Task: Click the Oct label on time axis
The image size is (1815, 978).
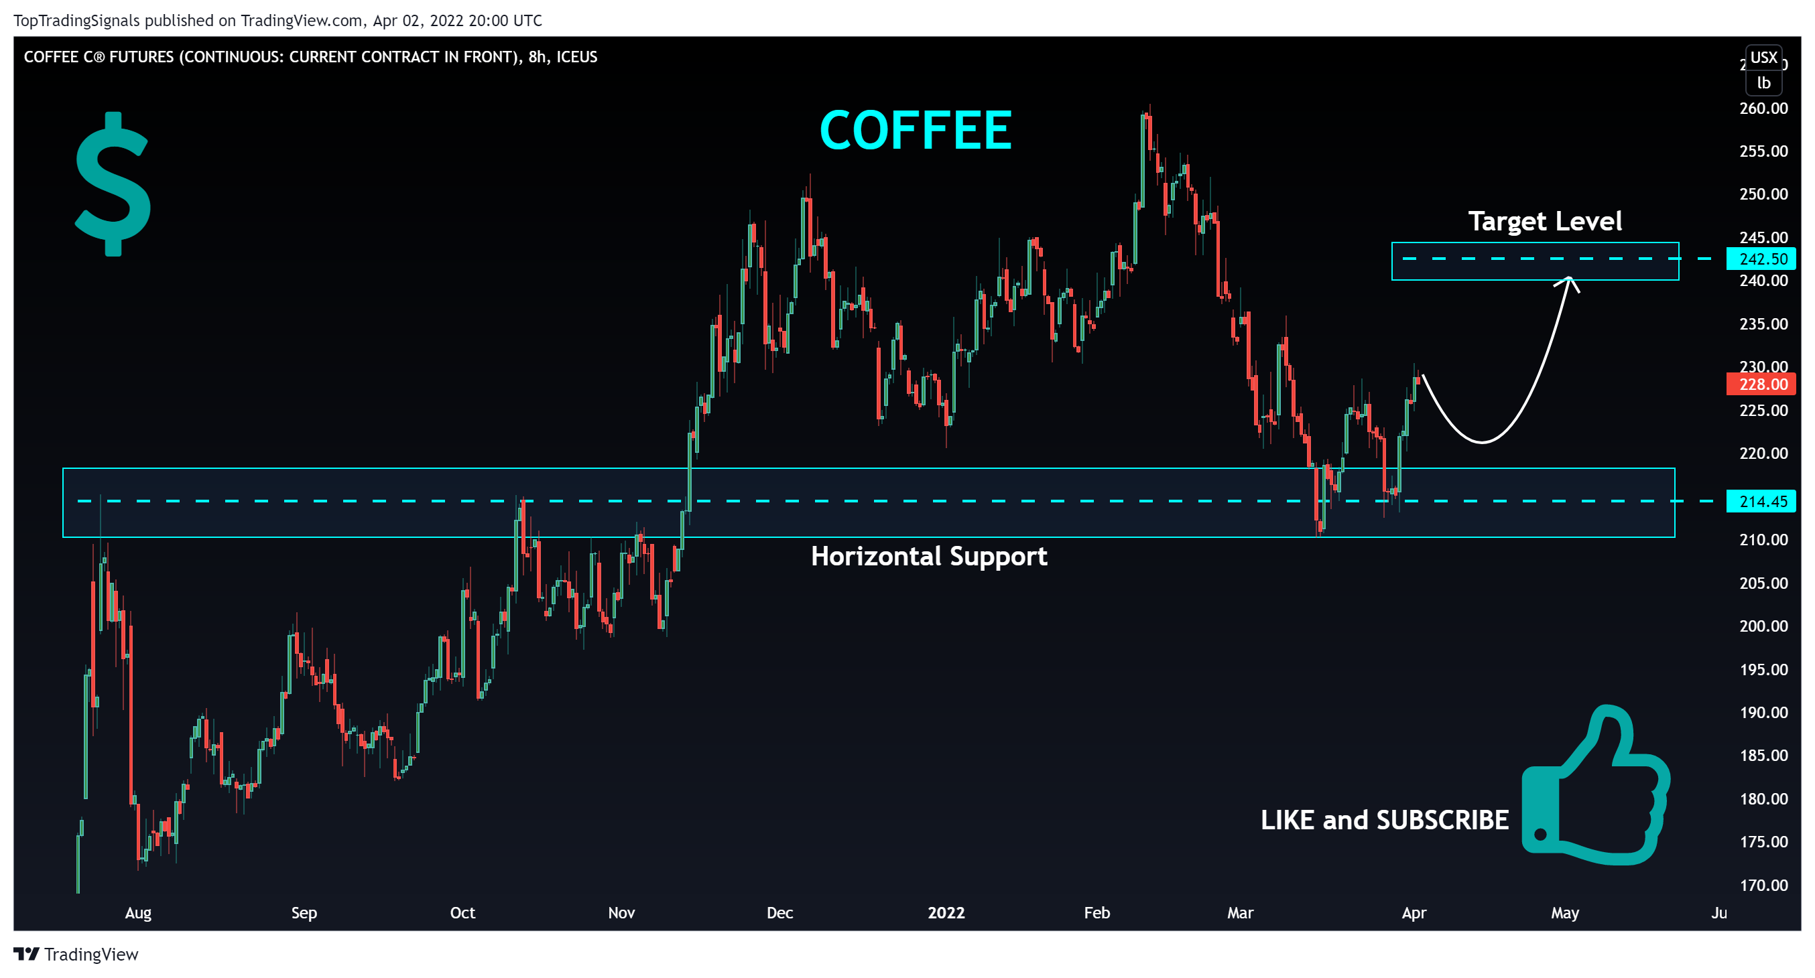Action: 462,912
